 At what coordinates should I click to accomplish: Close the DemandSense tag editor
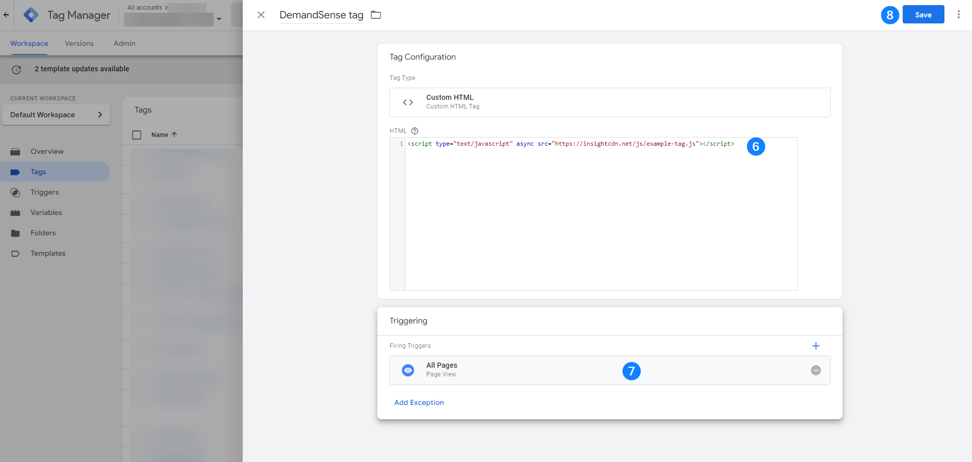click(261, 15)
